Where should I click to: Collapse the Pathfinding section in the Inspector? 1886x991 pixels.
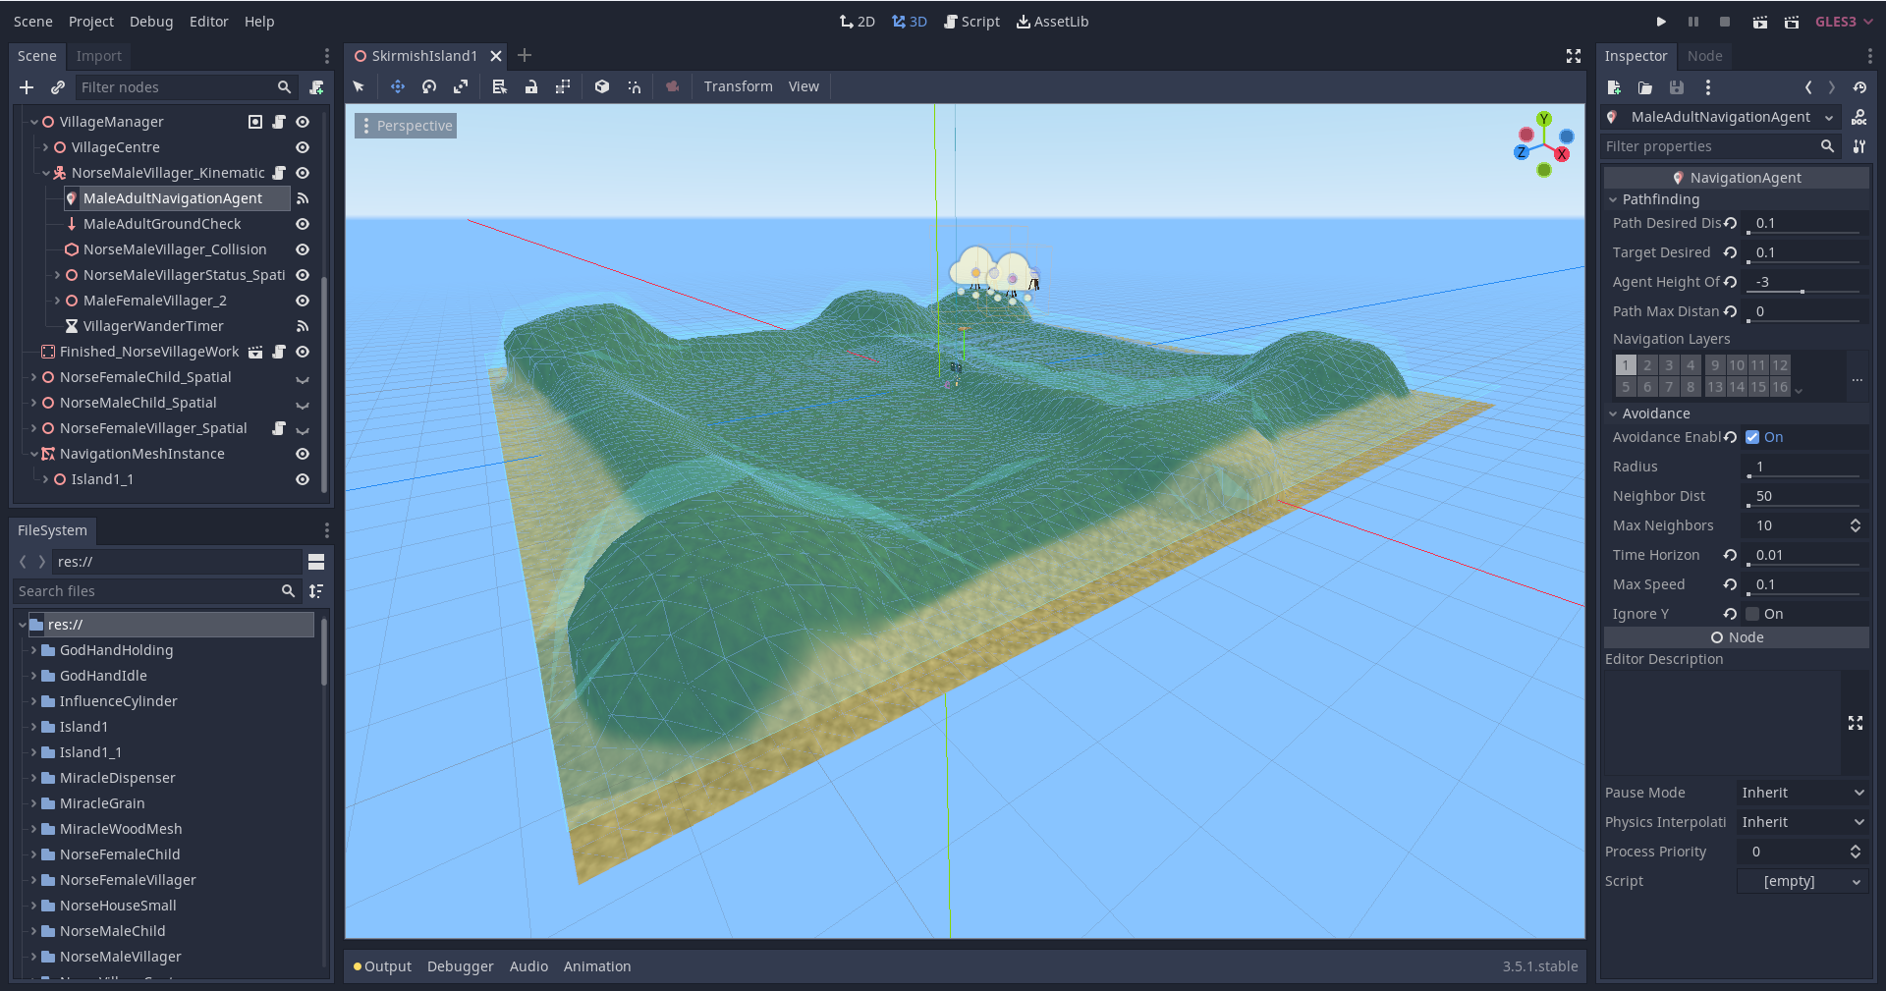coord(1613,199)
